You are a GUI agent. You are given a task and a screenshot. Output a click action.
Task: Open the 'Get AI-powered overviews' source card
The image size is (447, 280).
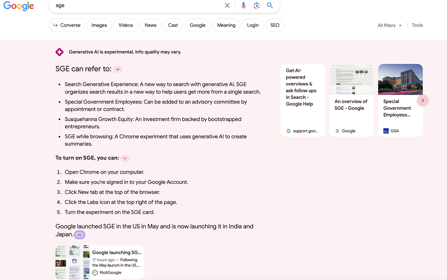(303, 100)
